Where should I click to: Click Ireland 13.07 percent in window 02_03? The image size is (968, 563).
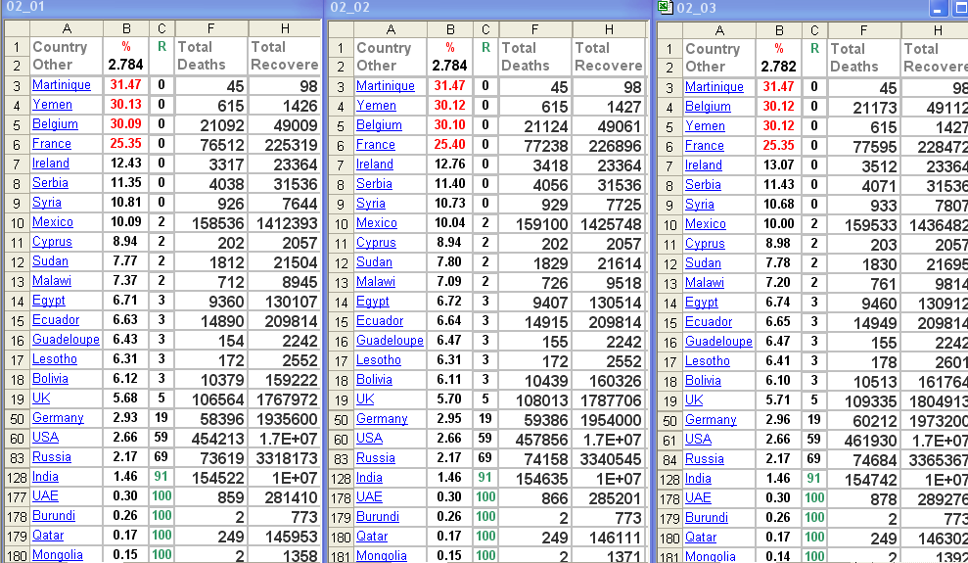[778, 165]
